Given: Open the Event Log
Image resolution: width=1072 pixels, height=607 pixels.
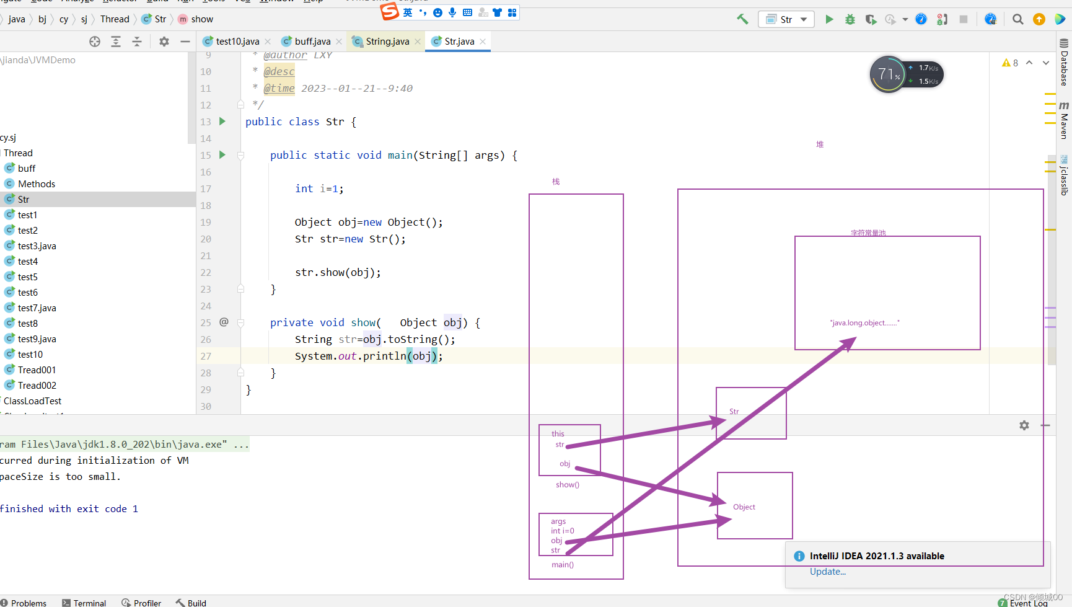Looking at the screenshot, I should pos(1023,603).
